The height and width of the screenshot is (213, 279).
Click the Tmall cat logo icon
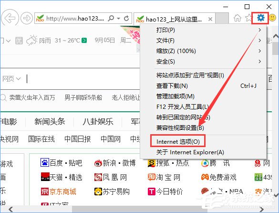tap(45, 177)
